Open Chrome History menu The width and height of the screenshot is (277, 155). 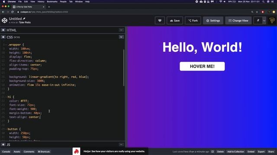pos(41,2)
